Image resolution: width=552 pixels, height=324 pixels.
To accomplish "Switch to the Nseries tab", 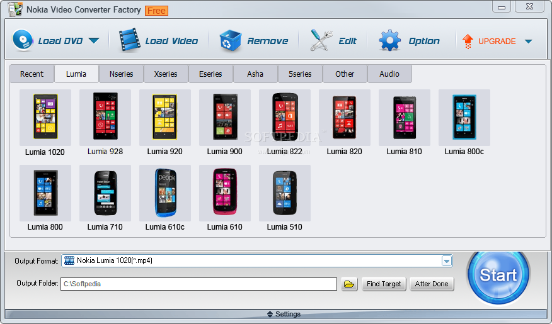I will pyautogui.click(x=121, y=74).
